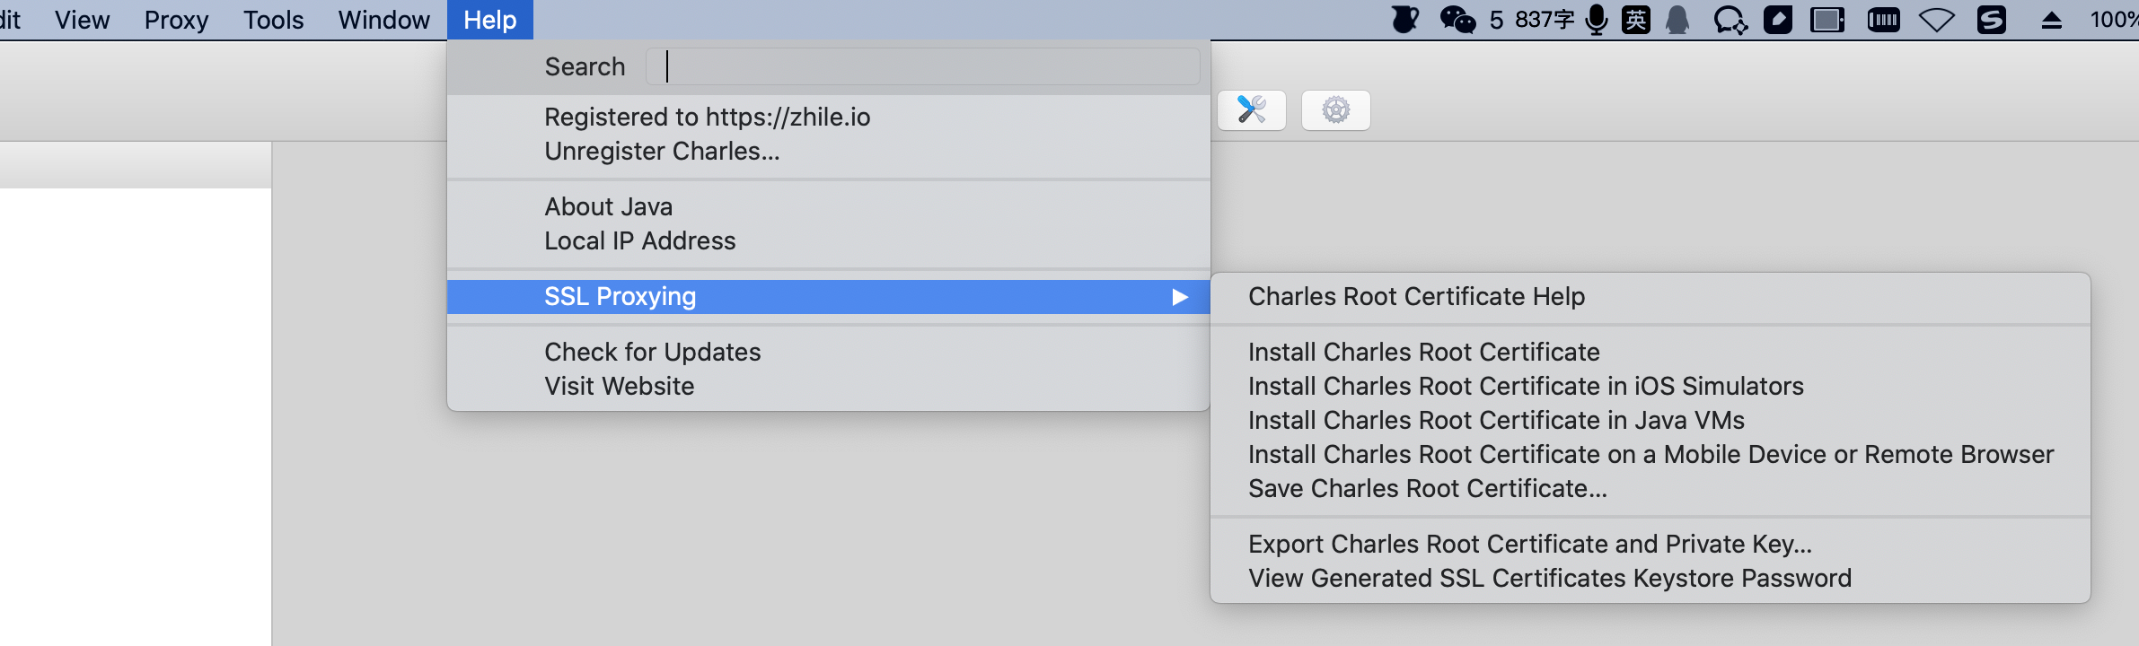Click the Help menu Search field
2139x646 pixels.
point(922,66)
